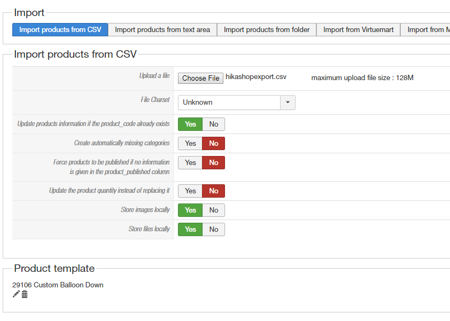Viewport: 450px width, 321px height.
Task: Switch to Import products from CSV tab
Action: tap(60, 30)
